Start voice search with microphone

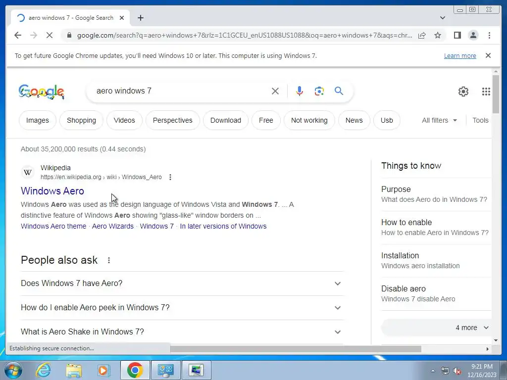click(300, 91)
